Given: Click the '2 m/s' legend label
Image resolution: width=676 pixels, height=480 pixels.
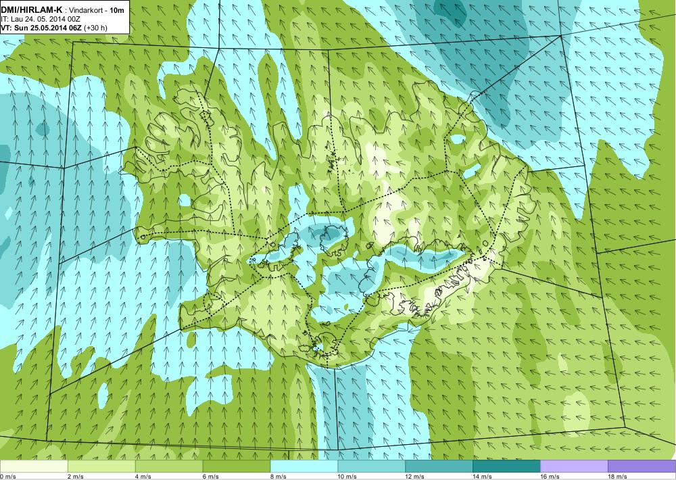Looking at the screenshot, I should [76, 477].
